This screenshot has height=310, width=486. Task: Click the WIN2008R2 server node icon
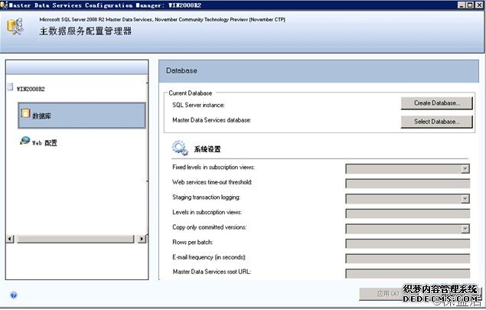(10, 88)
